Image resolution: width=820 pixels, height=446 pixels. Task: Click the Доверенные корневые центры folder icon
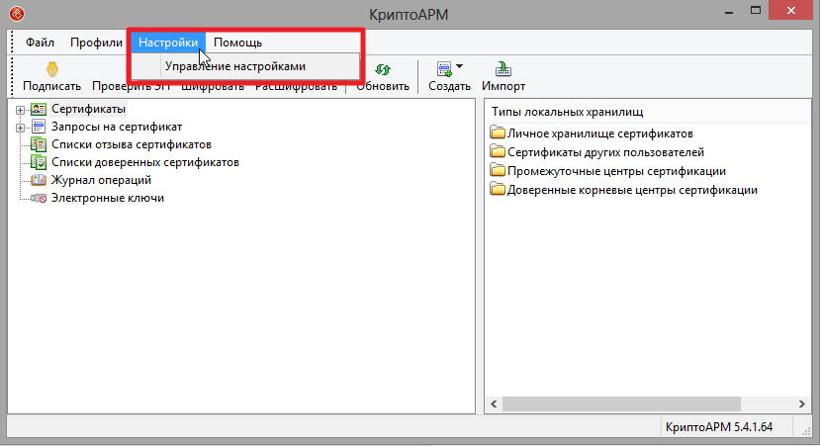pyautogui.click(x=498, y=189)
